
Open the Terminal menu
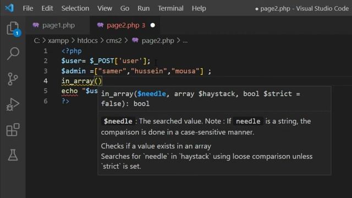(170, 8)
